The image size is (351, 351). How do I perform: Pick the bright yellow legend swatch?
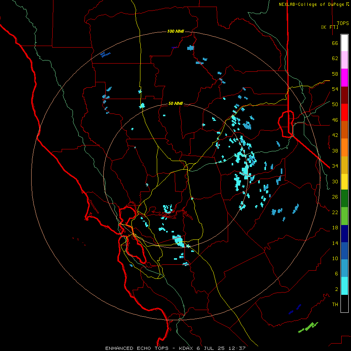pos(344,182)
